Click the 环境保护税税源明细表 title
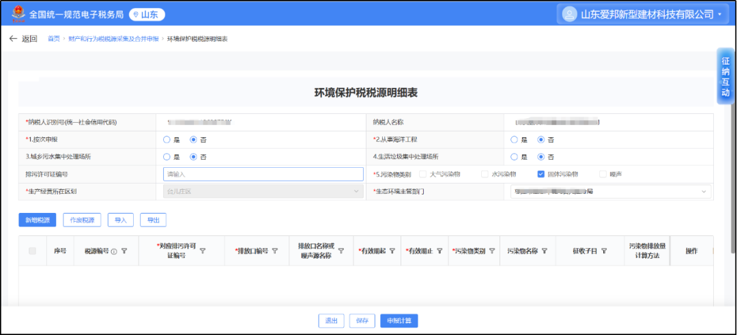The height and width of the screenshot is (335, 737). pyautogui.click(x=366, y=93)
